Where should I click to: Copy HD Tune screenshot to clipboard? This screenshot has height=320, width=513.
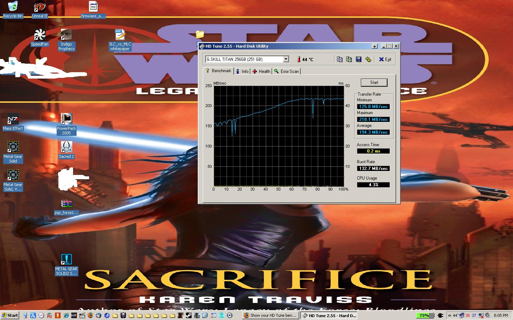coord(349,59)
